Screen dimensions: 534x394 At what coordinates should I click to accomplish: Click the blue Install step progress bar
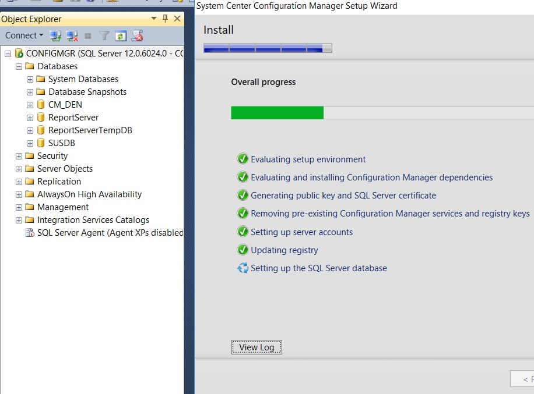(x=268, y=48)
